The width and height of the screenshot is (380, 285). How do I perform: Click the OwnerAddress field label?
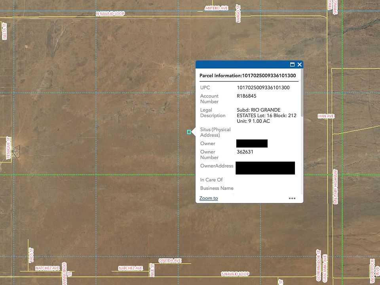(217, 166)
